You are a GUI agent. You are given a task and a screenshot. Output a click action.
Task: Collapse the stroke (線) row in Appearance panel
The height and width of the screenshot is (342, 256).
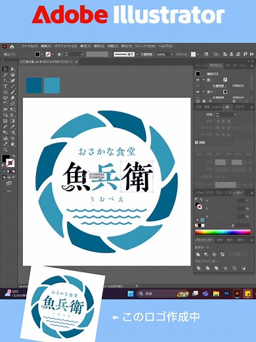coord(203,80)
